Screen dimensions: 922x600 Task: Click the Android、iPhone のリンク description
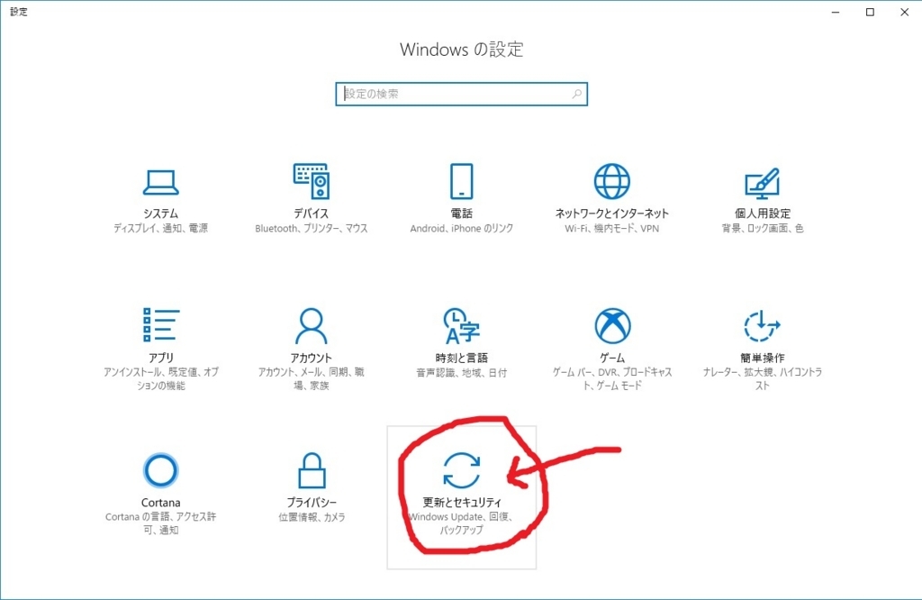[462, 228]
